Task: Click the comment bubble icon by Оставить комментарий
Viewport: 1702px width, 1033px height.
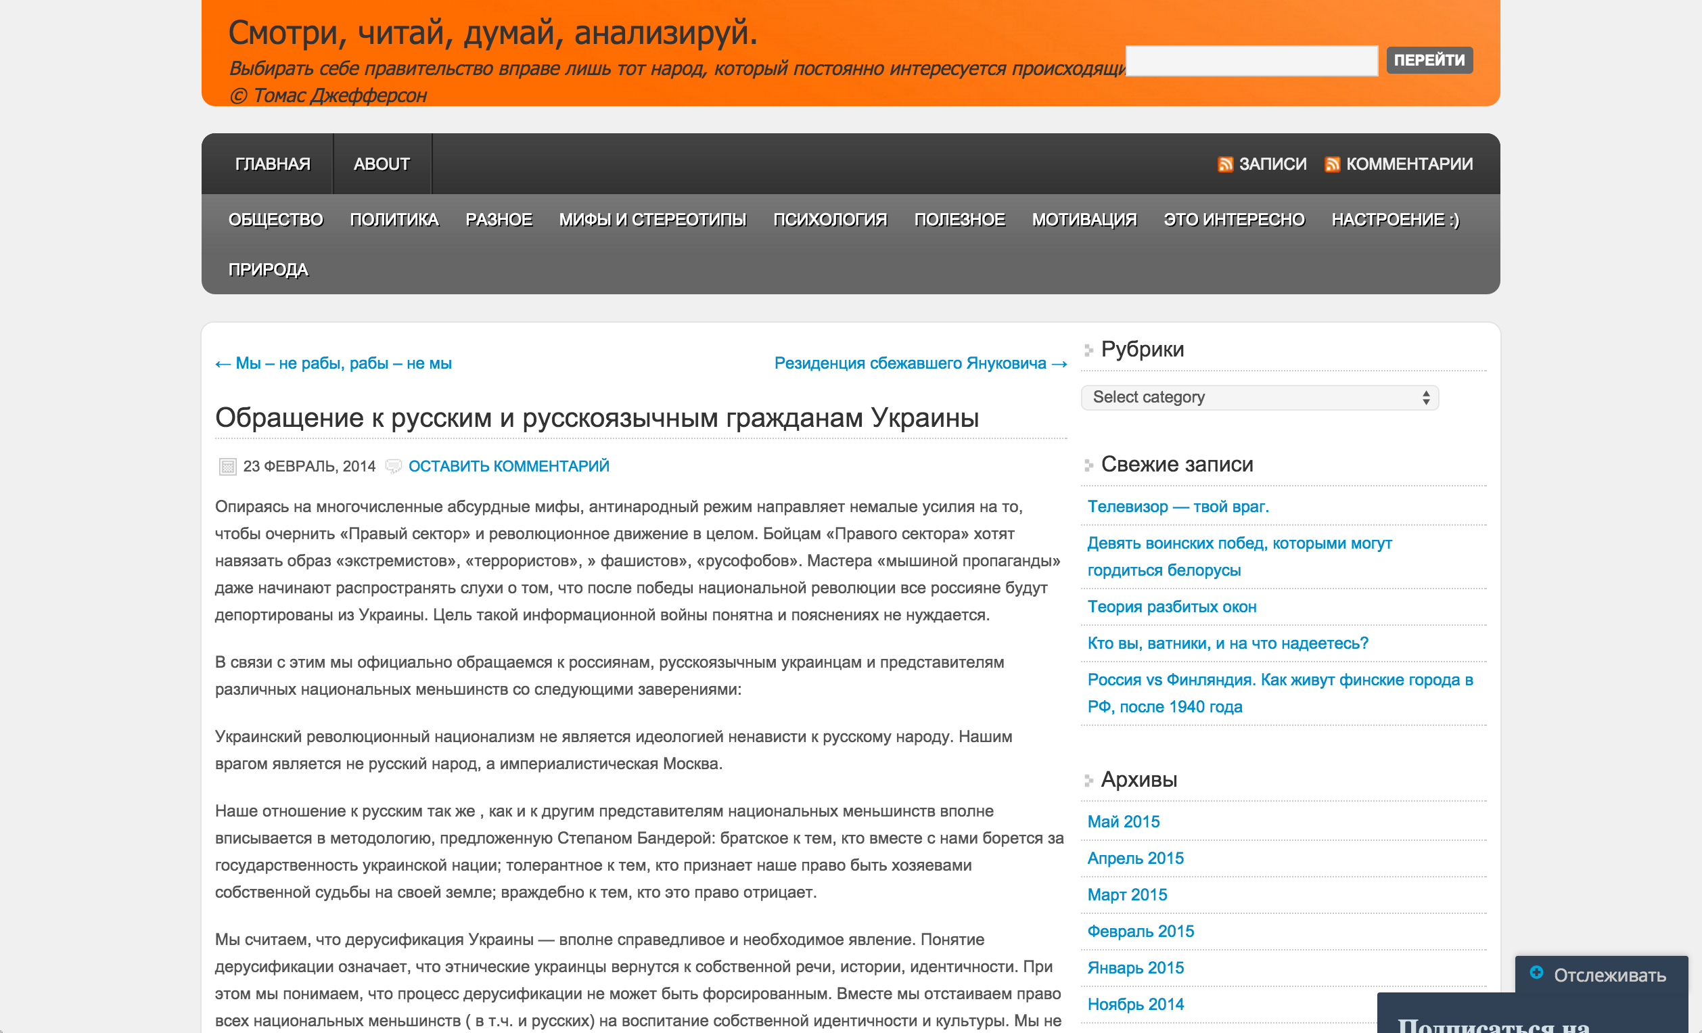Action: pyautogui.click(x=393, y=466)
